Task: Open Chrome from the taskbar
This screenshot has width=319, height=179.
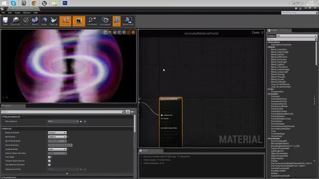Action: 34,3
